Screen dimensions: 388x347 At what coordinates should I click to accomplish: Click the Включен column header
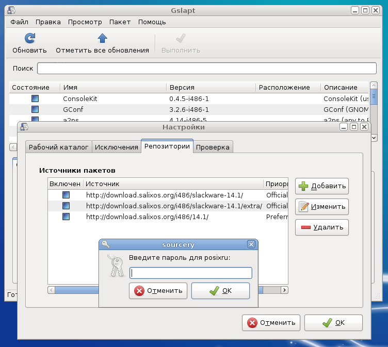[x=65, y=184]
